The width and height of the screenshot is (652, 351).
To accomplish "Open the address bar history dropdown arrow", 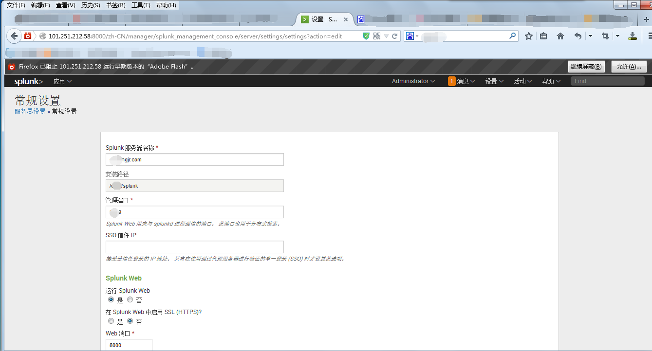I will tap(387, 36).
